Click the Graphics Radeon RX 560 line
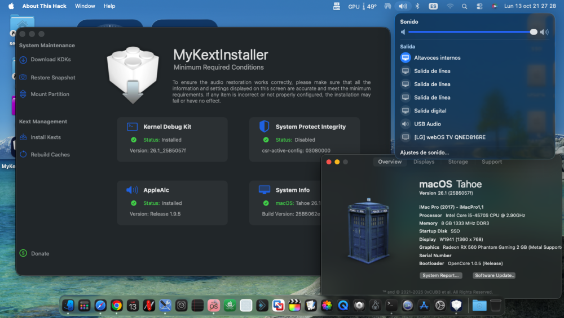 click(x=490, y=247)
